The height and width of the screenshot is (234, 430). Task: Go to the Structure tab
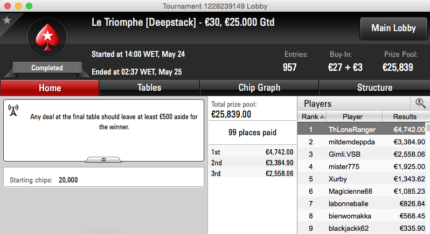click(374, 87)
